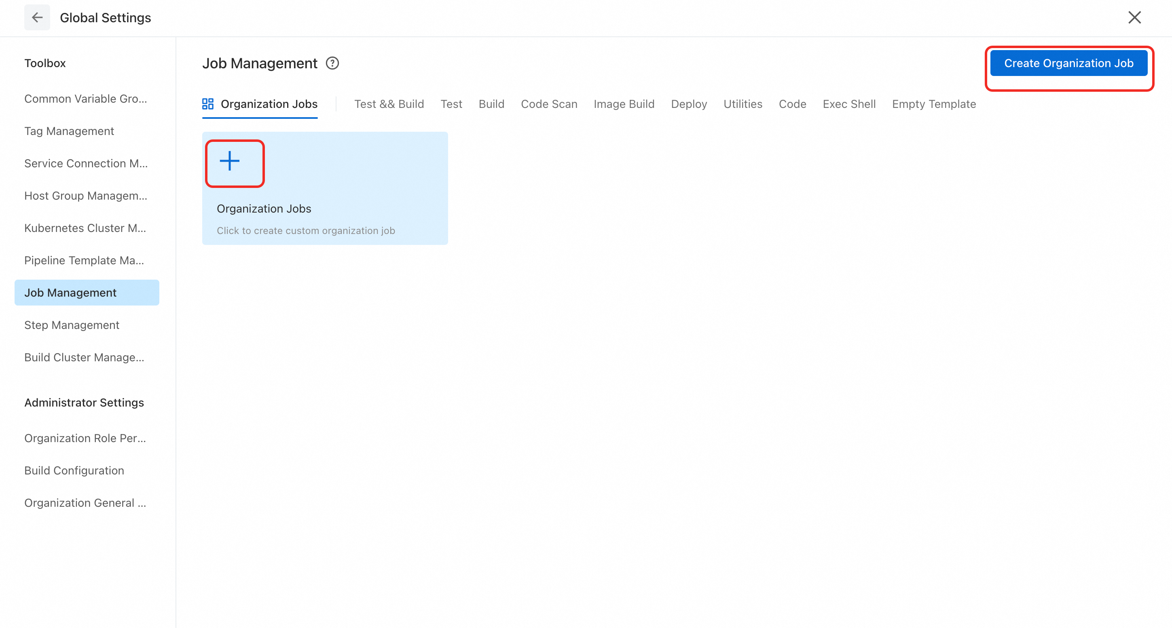Select Tag Management in the Toolbox
The image size is (1172, 628).
pos(69,131)
